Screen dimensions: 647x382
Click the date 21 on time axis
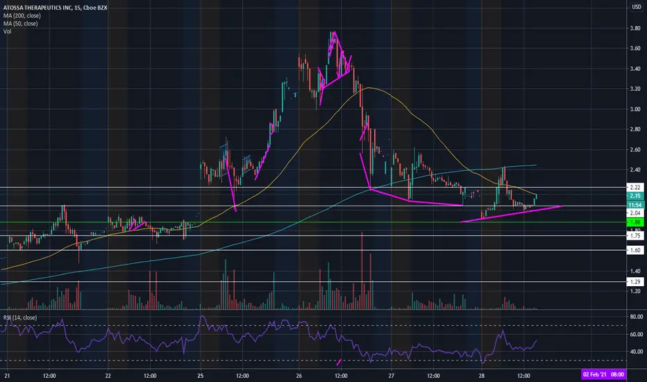(7, 376)
